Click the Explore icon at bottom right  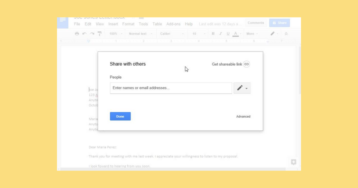pos(294,162)
